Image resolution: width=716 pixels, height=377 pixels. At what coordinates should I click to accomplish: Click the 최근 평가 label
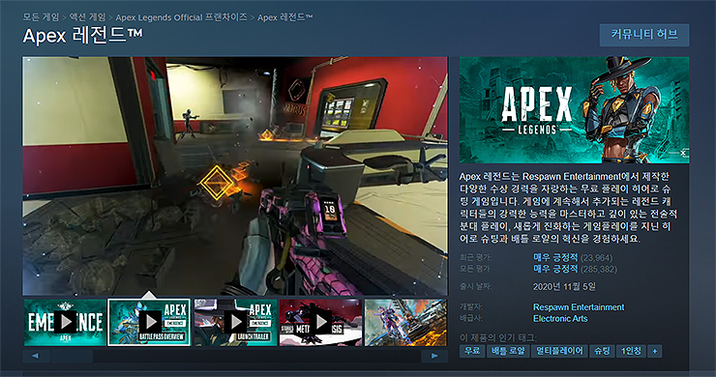tap(475, 258)
